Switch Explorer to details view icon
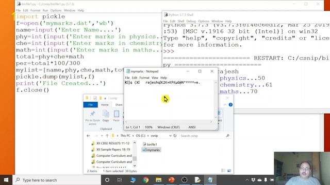The height and width of the screenshot is (185, 330). [223, 171]
